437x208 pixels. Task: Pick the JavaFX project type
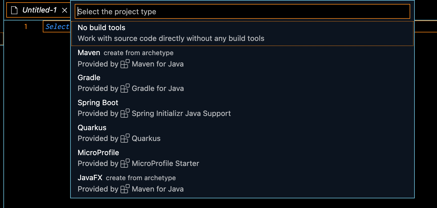(90, 178)
